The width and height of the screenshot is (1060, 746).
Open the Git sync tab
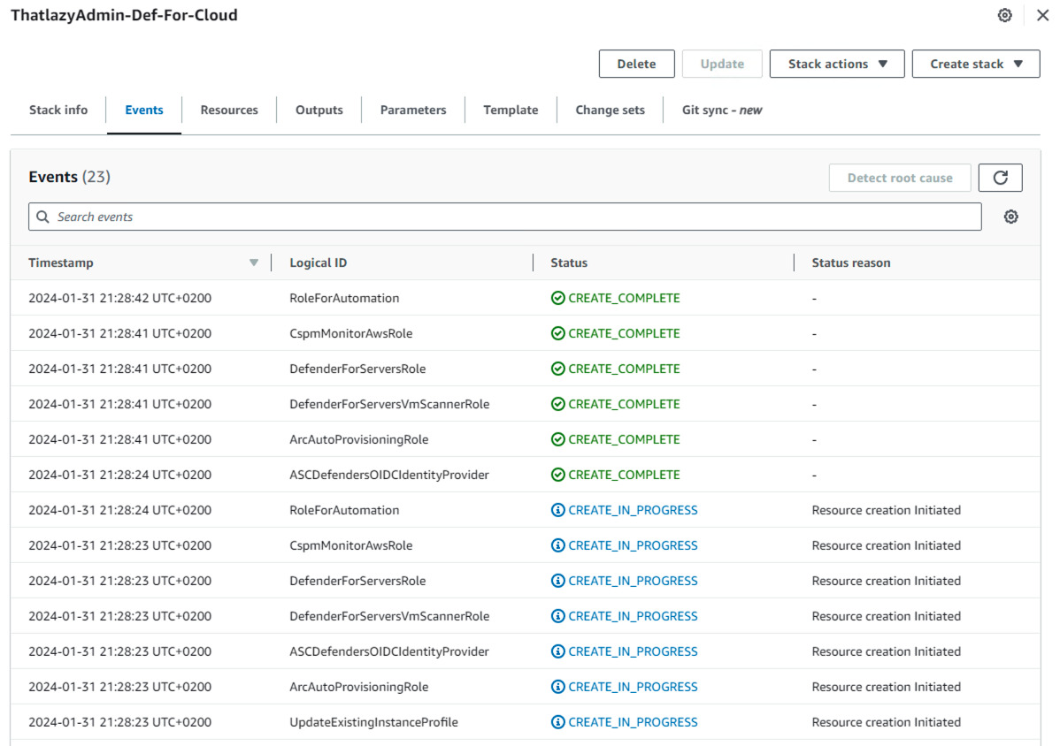pos(721,110)
